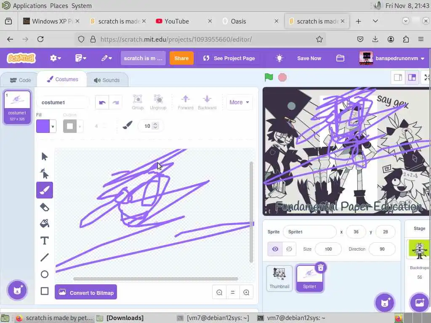Screen dimensions: 431x323
Task: Select the Circle tool
Action: 45,274
